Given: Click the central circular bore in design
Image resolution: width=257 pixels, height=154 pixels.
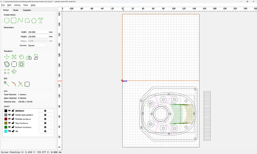Looking at the screenshot, I should click(161, 114).
